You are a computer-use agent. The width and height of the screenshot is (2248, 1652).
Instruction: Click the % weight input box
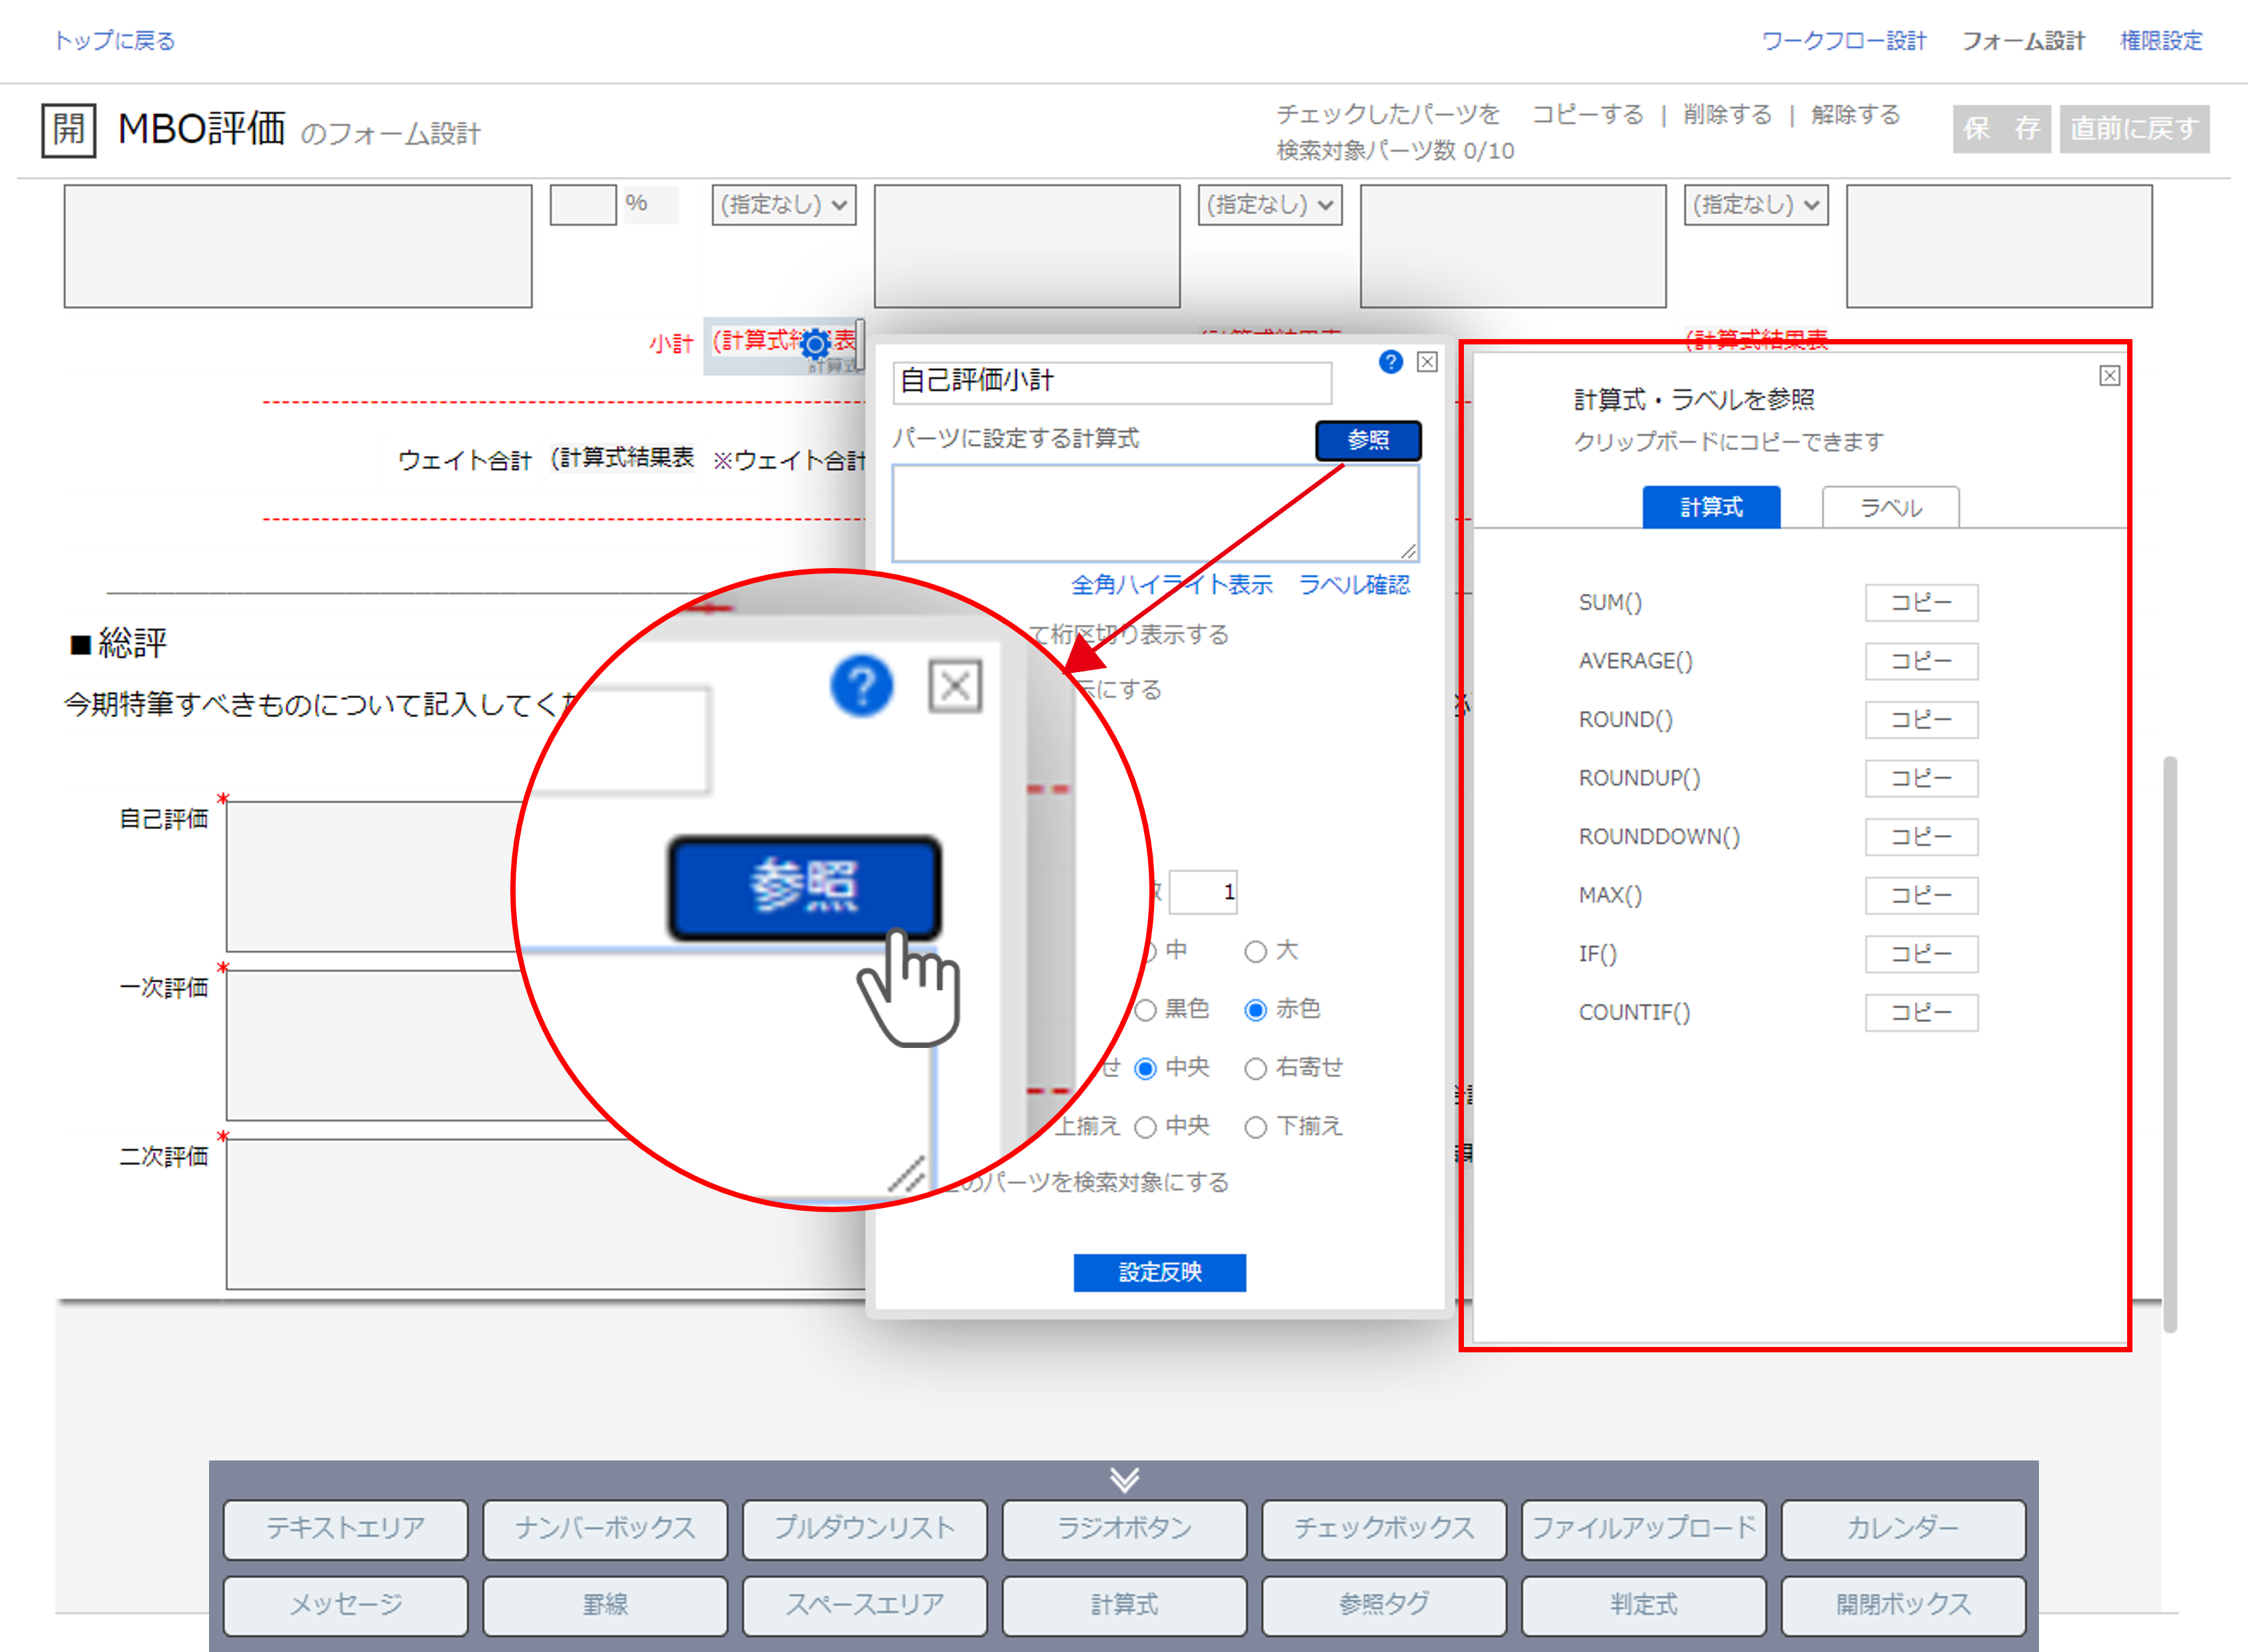pos(582,205)
